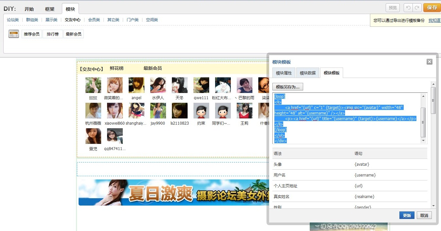
Task: Open the 模块数据 tab in dialog
Action: point(308,73)
